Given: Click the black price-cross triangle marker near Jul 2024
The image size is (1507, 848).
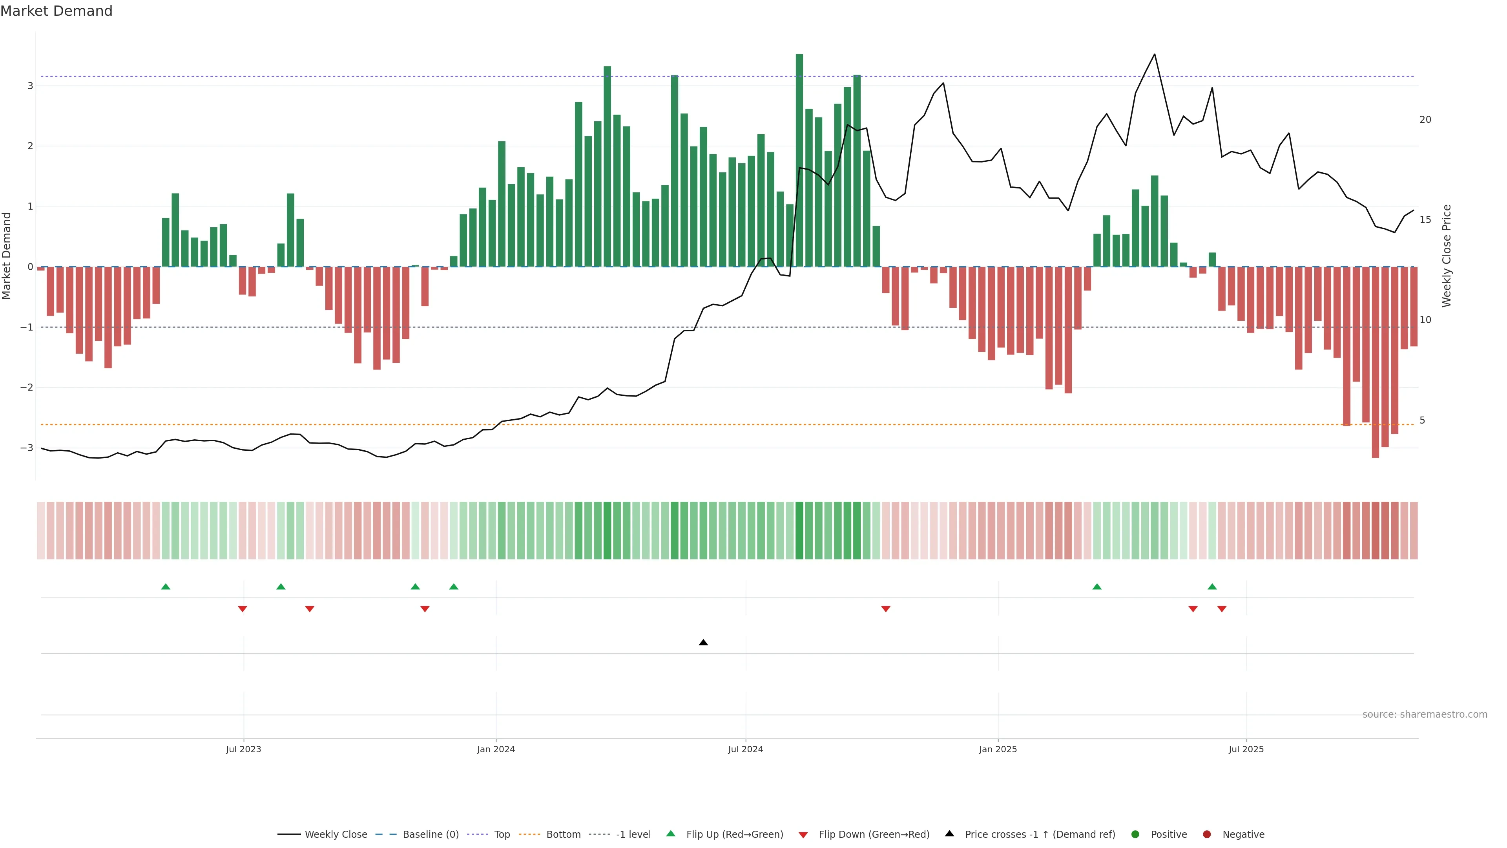Looking at the screenshot, I should [x=703, y=643].
